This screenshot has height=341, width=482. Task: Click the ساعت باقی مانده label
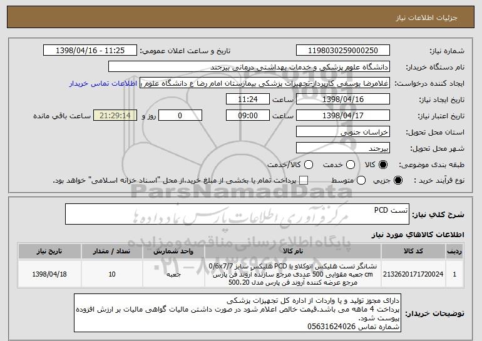62,116
